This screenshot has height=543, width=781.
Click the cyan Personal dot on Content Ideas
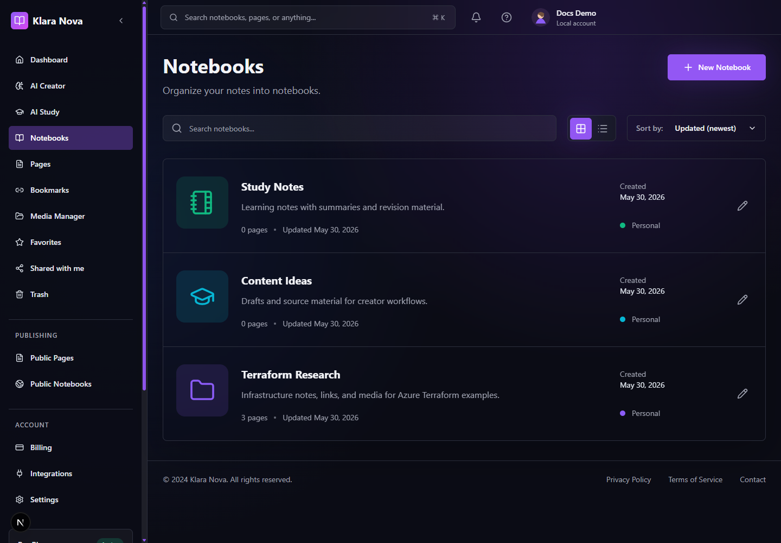coord(623,319)
